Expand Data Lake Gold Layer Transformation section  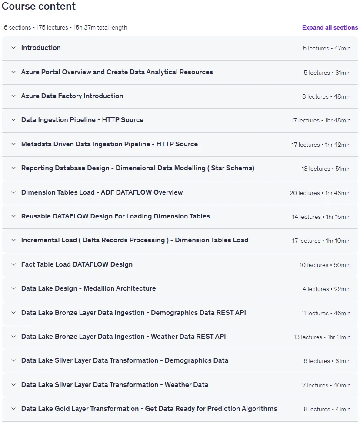tap(180, 409)
